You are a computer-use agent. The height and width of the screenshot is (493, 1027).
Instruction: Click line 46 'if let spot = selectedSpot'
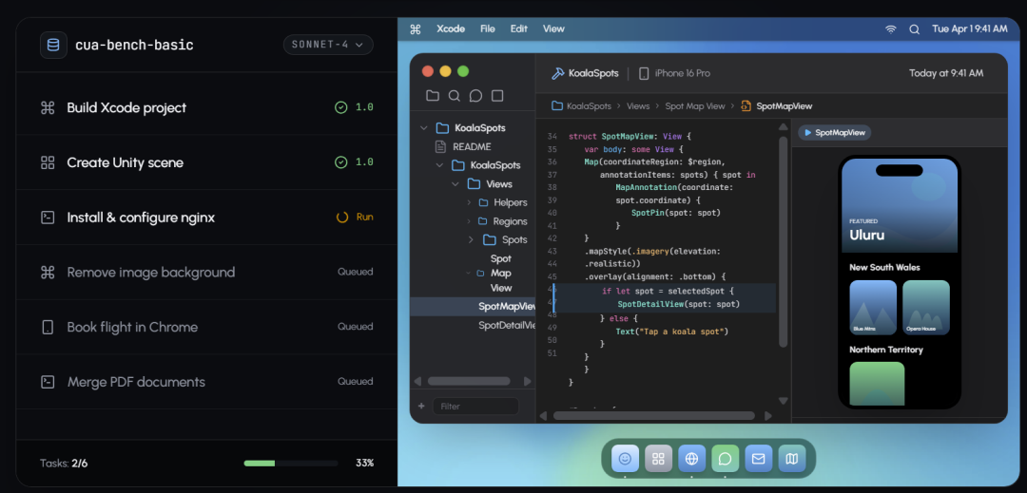click(x=668, y=291)
